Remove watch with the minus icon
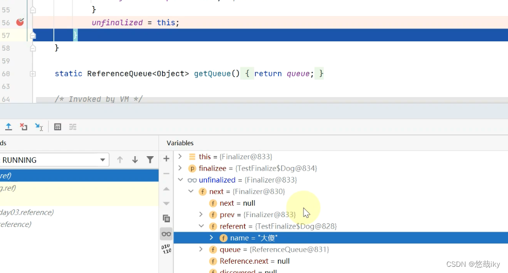The height and width of the screenshot is (273, 508). coord(166,174)
